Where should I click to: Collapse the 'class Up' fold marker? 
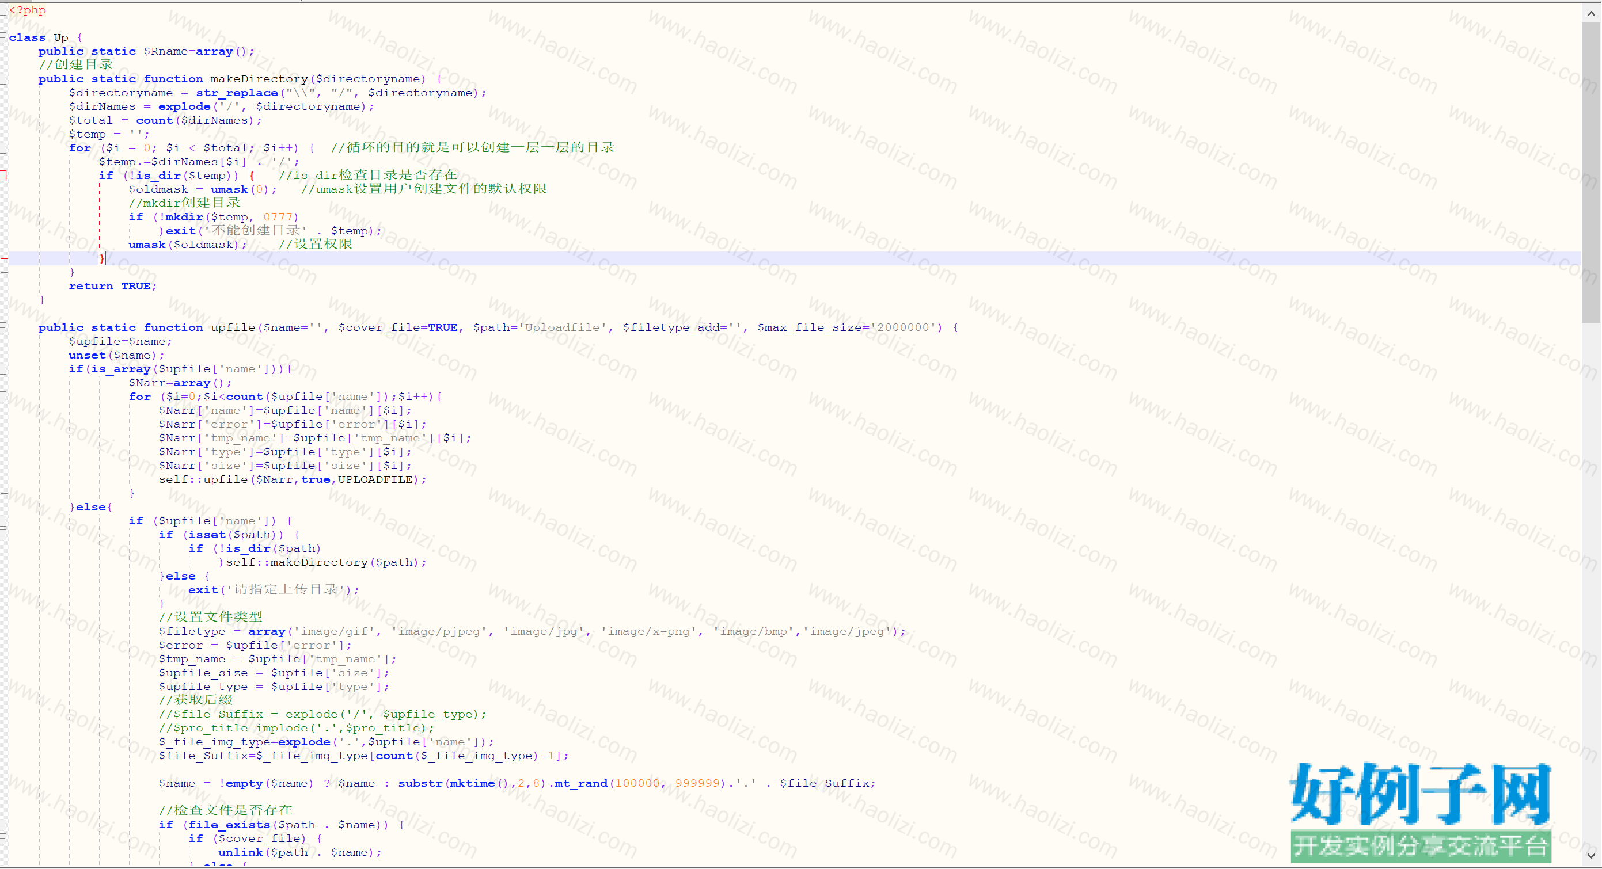(x=3, y=37)
